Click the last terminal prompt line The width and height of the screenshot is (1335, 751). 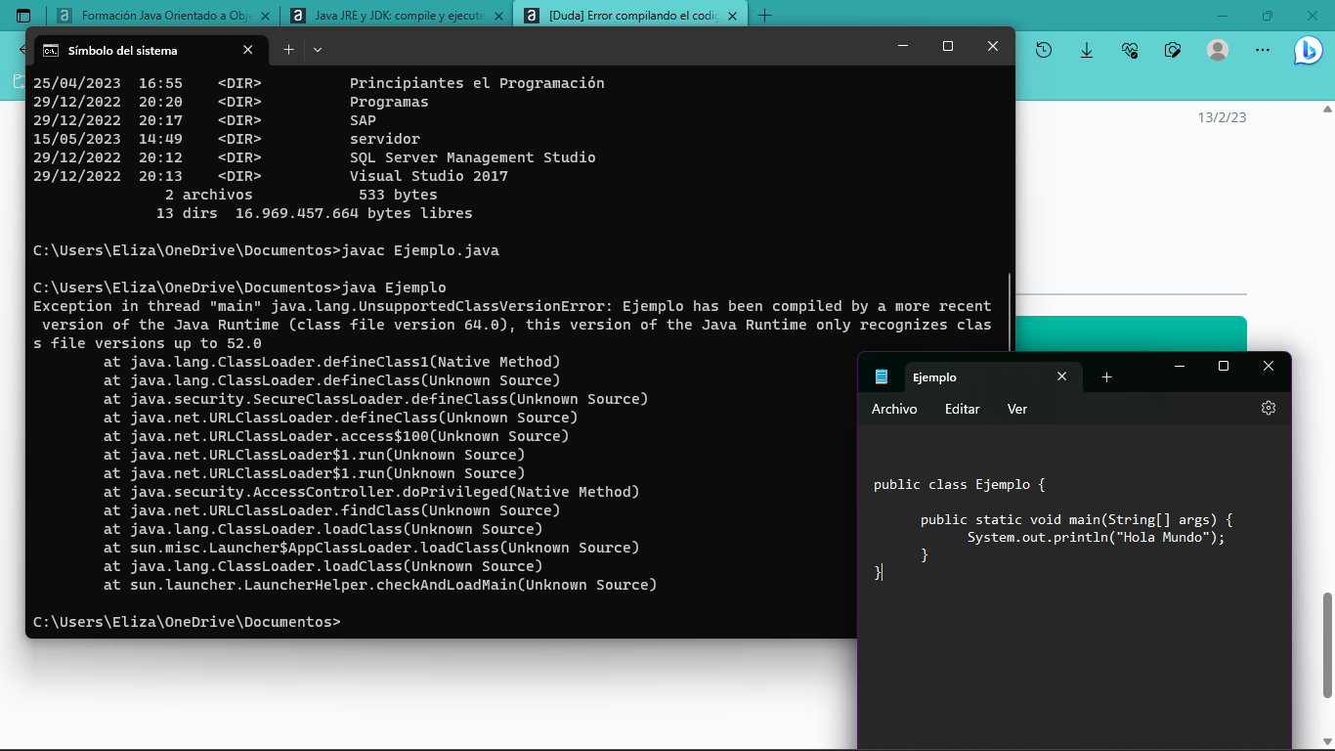click(187, 622)
